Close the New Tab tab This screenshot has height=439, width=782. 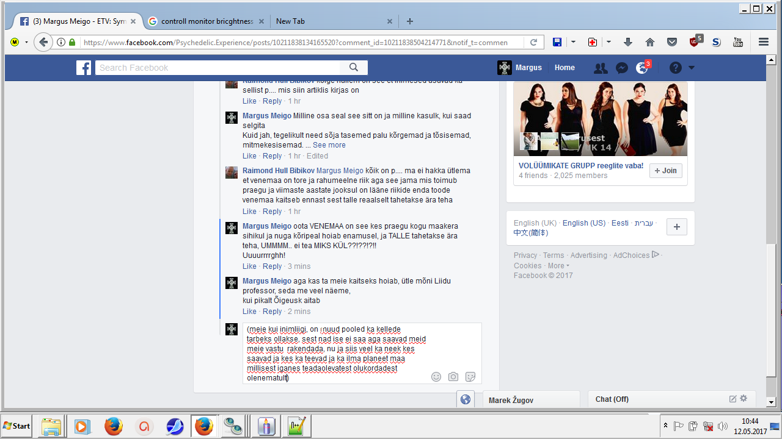tap(389, 21)
